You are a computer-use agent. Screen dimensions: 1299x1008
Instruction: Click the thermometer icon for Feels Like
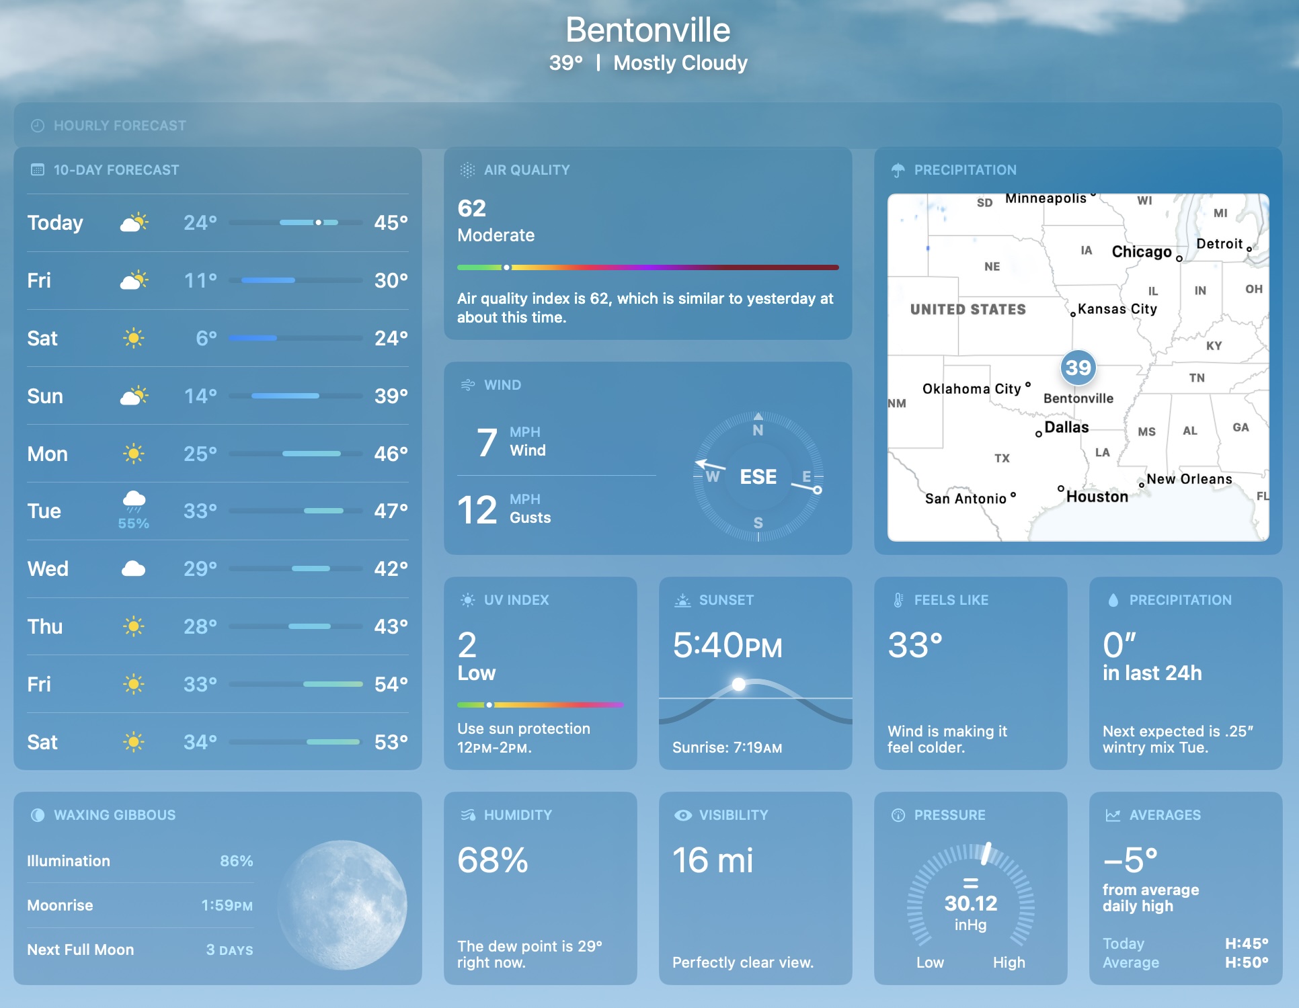(898, 600)
